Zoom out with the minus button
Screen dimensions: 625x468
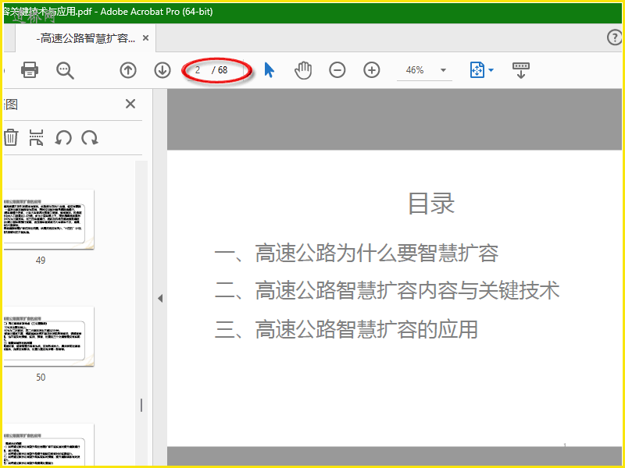point(337,70)
